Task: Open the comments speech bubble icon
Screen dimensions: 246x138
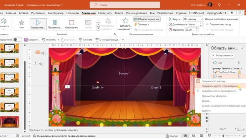Action: (x=239, y=13)
